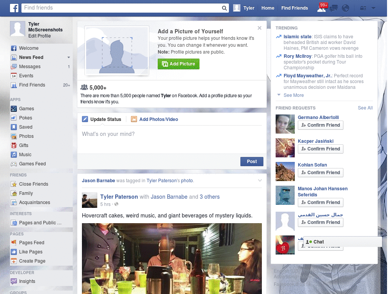
Task: Click the Close Friends star icon
Action: 14,184
